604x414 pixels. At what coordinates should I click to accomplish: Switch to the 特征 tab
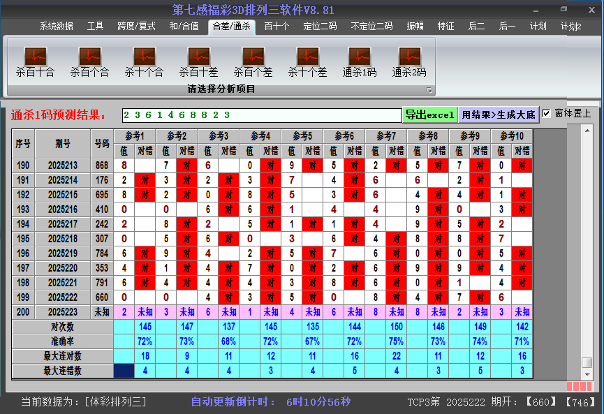click(x=445, y=27)
